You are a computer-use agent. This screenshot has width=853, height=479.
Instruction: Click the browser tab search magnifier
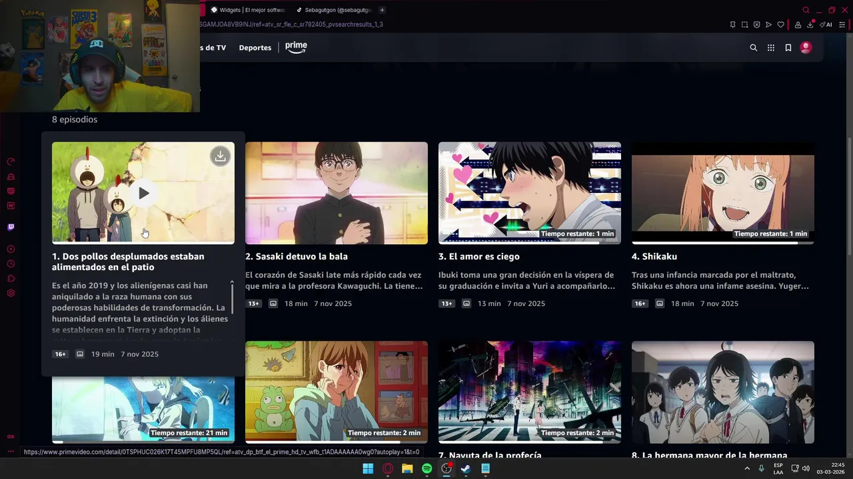[x=806, y=10]
